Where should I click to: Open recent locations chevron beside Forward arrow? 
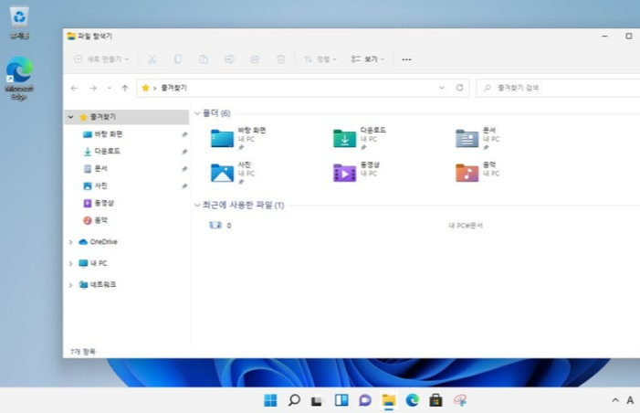109,89
